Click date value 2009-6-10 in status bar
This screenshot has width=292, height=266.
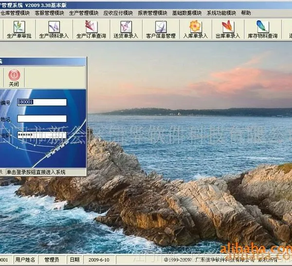point(99,260)
